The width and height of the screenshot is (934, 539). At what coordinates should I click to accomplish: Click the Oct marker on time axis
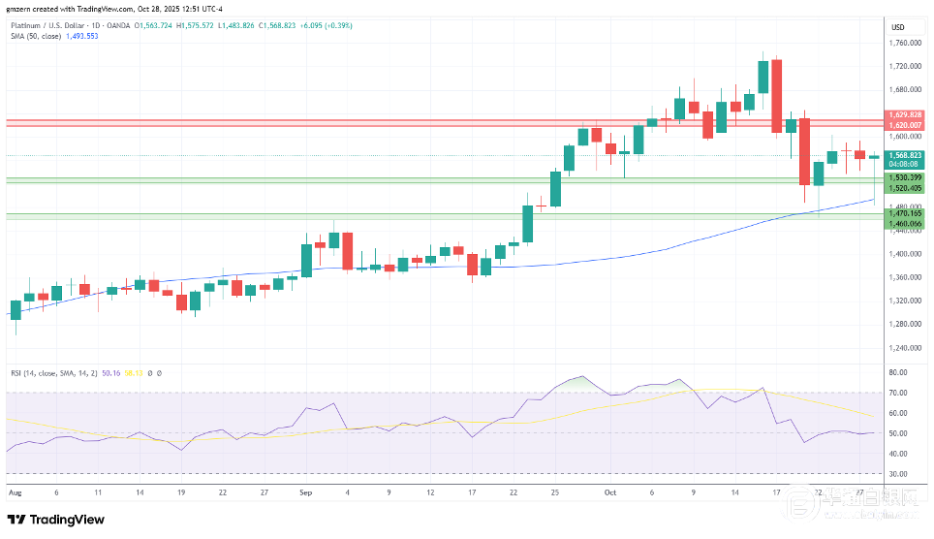click(x=611, y=491)
